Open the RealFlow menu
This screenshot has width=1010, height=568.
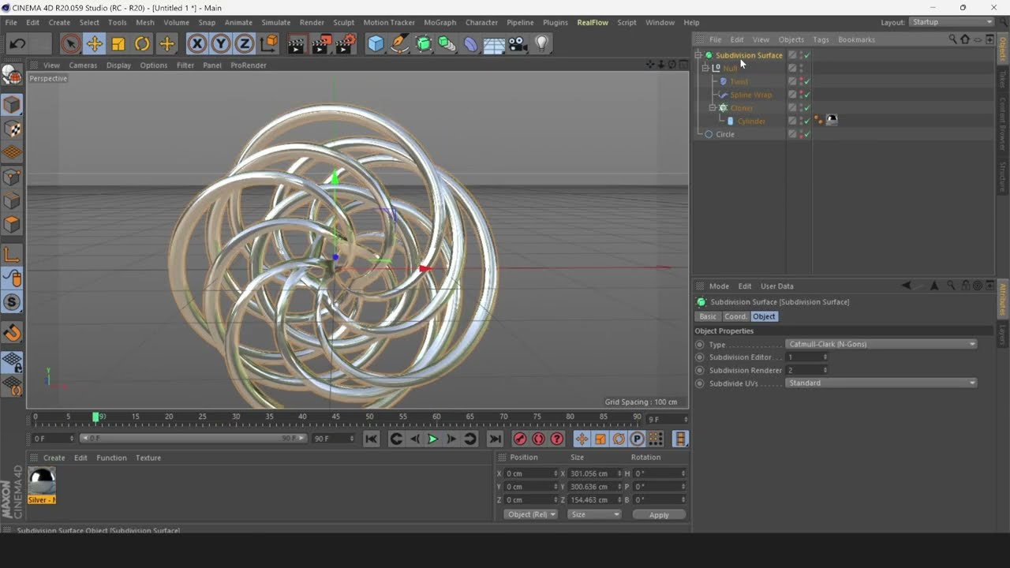click(593, 22)
